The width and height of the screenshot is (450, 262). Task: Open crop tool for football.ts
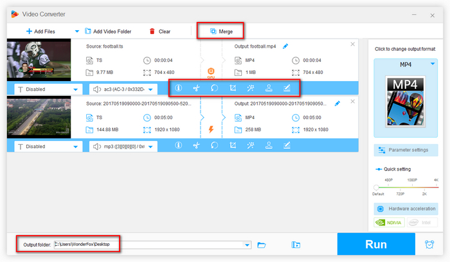click(233, 88)
